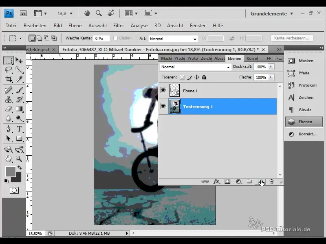Create a new layer group
The width and height of the screenshot is (326, 244).
click(x=249, y=181)
